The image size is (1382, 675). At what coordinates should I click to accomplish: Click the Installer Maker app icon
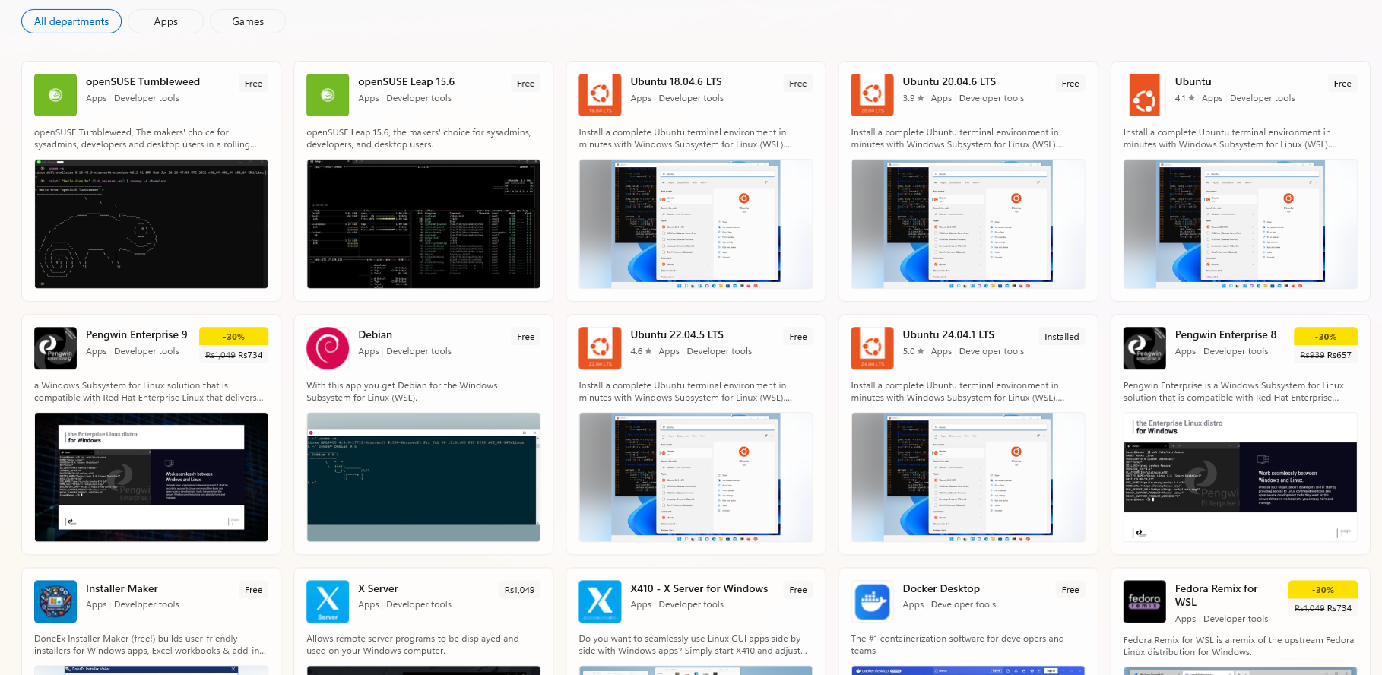pos(55,601)
